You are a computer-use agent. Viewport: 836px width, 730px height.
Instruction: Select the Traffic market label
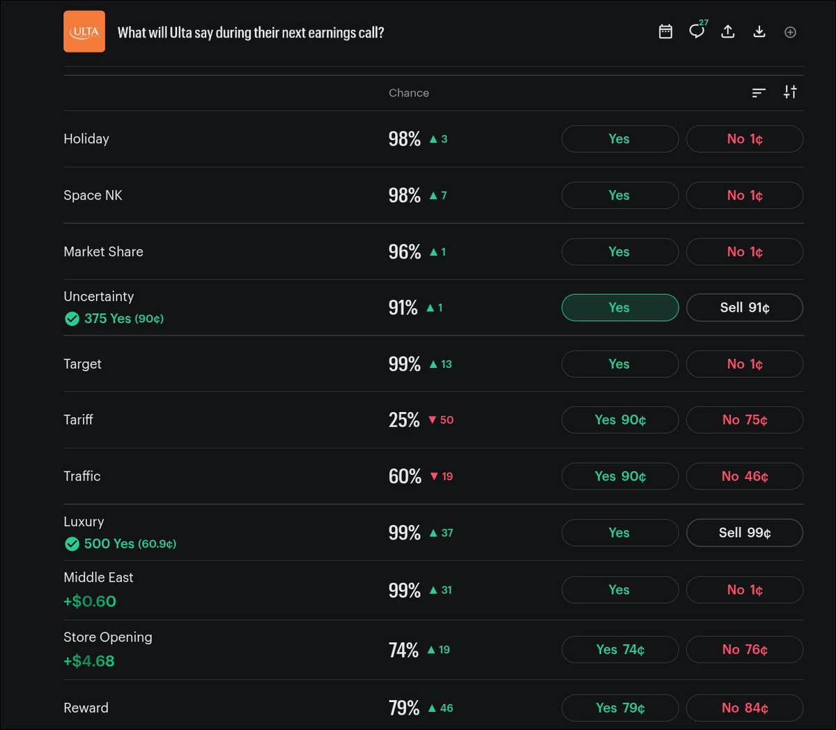tap(82, 476)
